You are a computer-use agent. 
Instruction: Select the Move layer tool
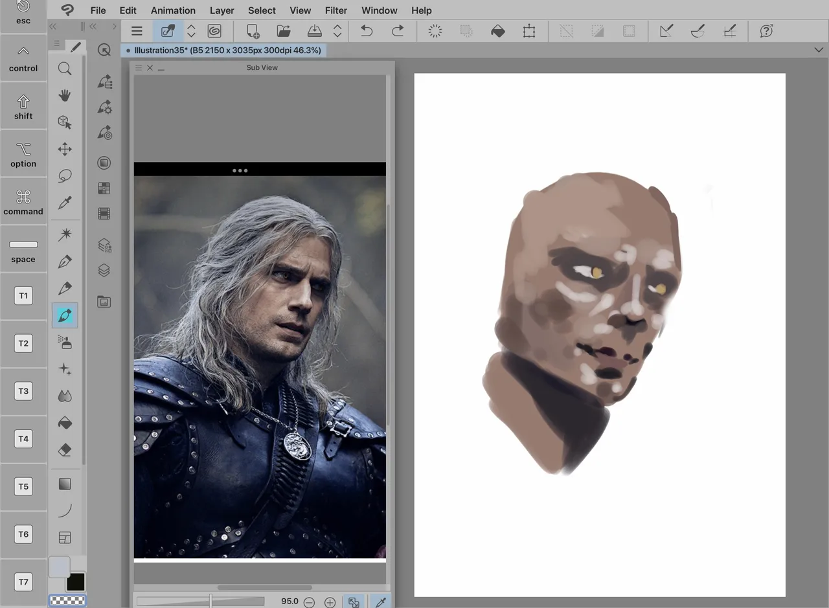[x=65, y=150]
